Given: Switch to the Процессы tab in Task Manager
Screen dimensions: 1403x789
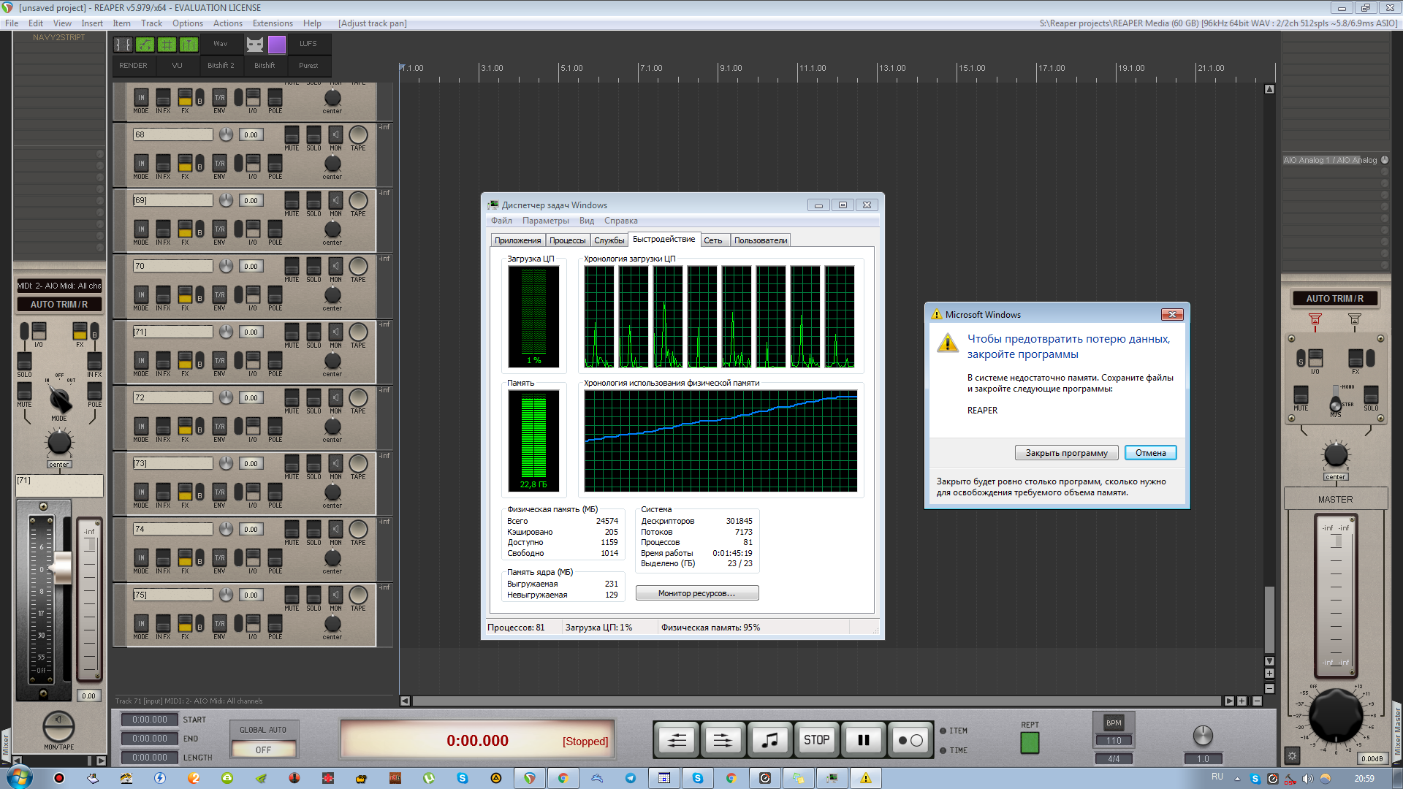Looking at the screenshot, I should tap(567, 240).
